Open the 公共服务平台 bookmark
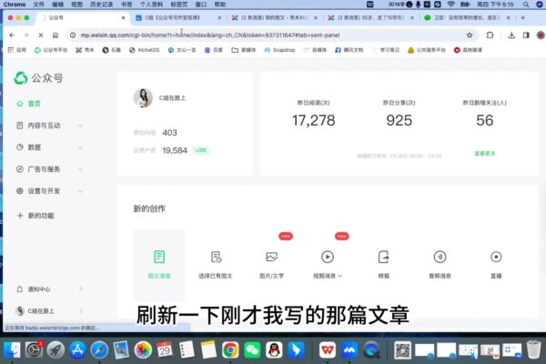 click(x=427, y=50)
